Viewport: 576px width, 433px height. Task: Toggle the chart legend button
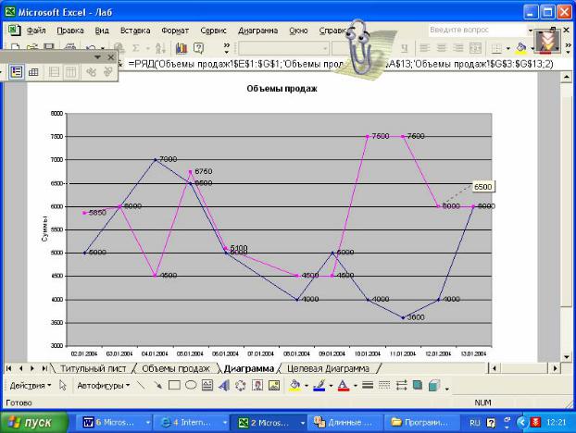coord(17,71)
